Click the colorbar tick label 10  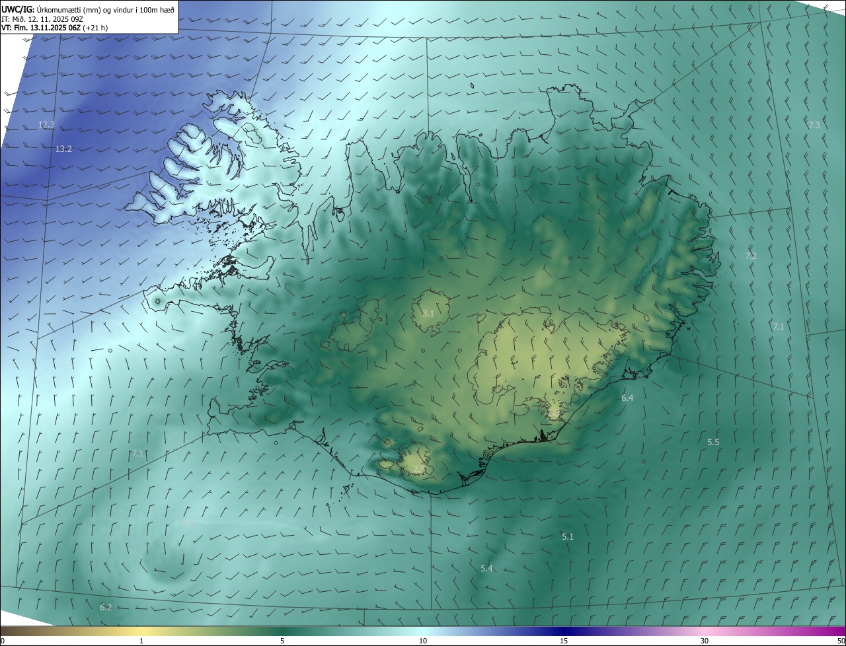(x=423, y=641)
